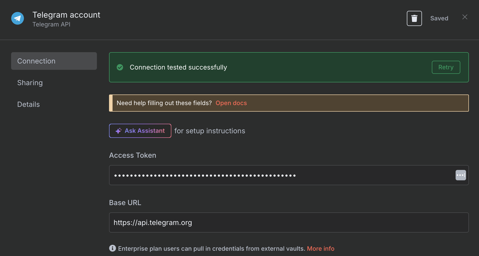Switch to the Details tab
479x256 pixels.
28,104
